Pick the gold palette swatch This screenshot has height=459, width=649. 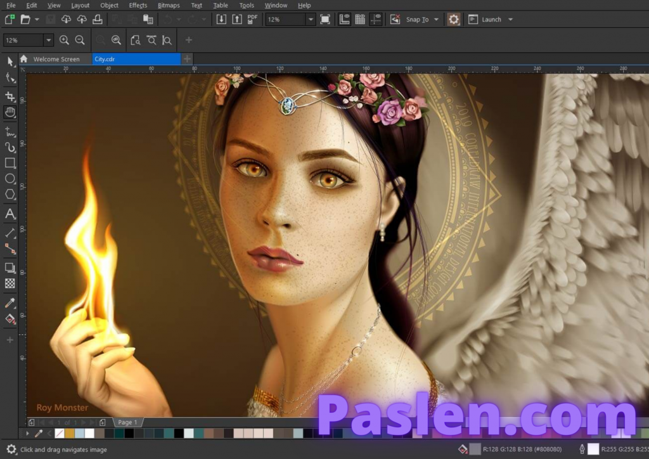(70, 434)
